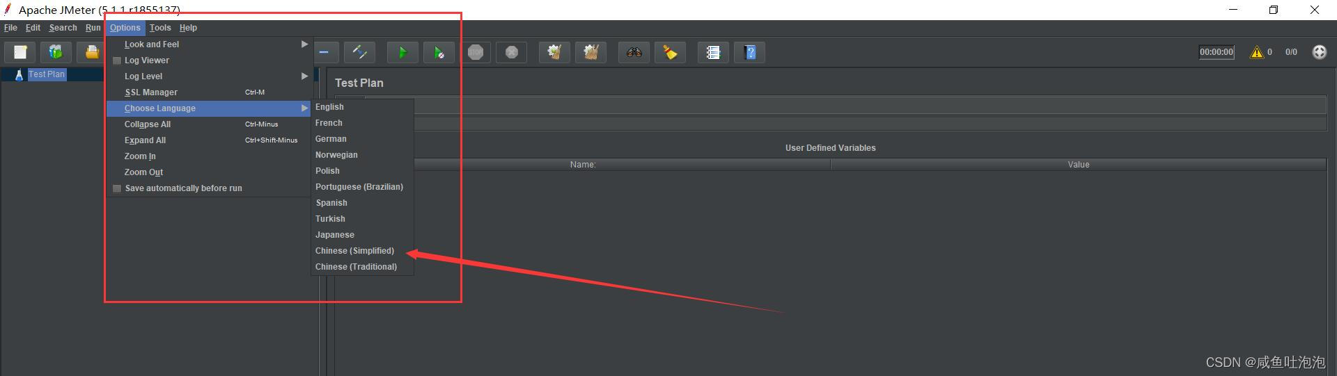1337x376 pixels.
Task: Select Zoom In menu entry
Action: tap(208, 156)
